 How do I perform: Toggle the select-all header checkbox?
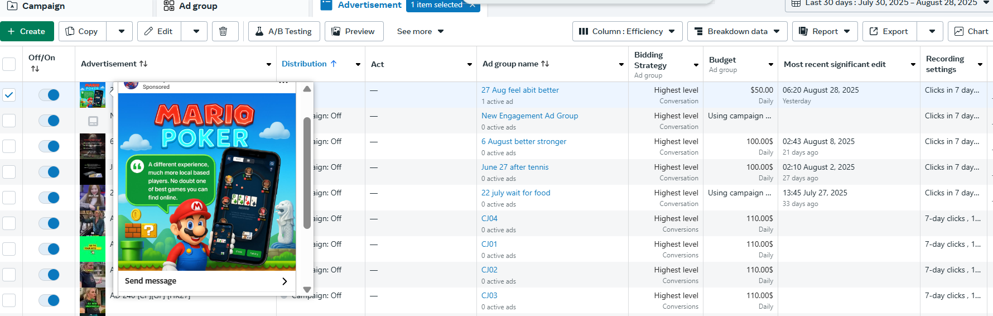pos(9,64)
